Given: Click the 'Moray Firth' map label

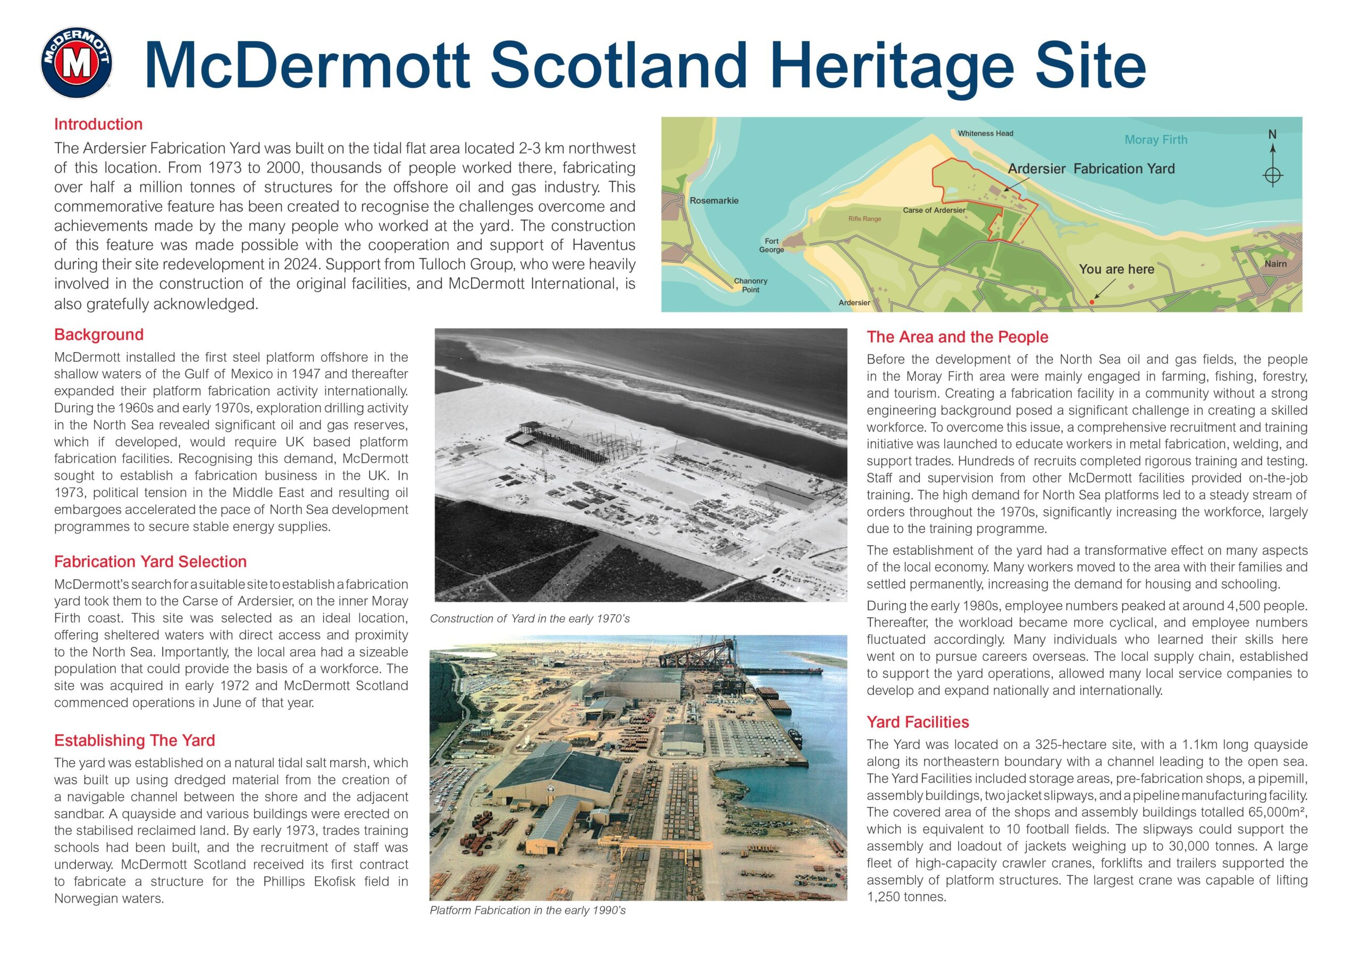Looking at the screenshot, I should (x=1156, y=140).
